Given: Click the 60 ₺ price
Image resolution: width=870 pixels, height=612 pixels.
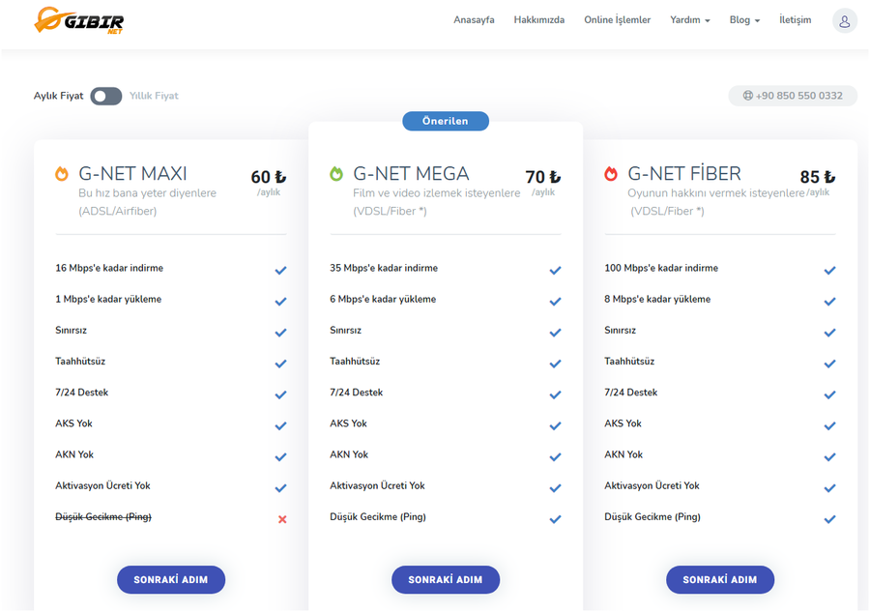Looking at the screenshot, I should coord(269,177).
